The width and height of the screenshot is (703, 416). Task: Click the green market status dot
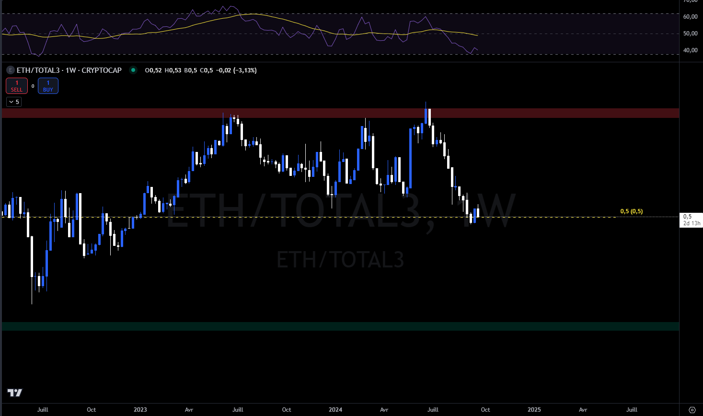point(133,70)
